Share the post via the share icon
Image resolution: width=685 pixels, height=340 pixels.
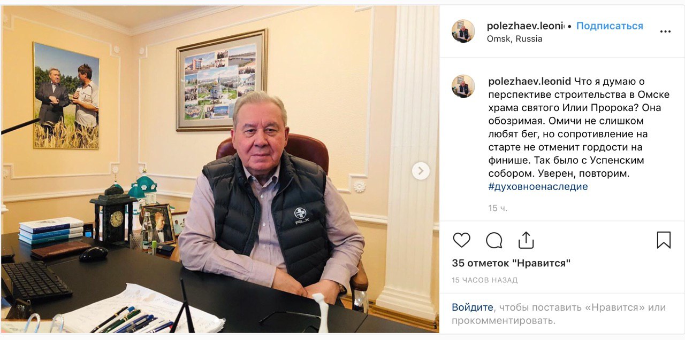click(x=526, y=240)
